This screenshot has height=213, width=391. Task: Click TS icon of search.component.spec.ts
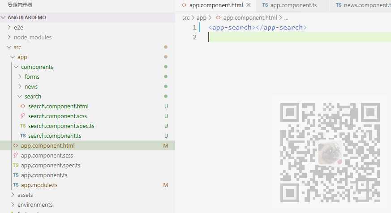click(x=23, y=126)
